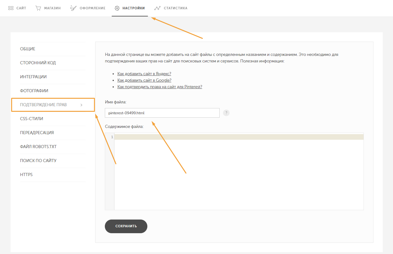Screen dimensions: 393x254
Task: Open the Сторонний код settings section
Action: 38,63
